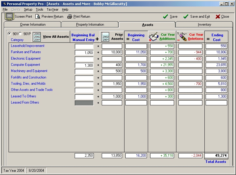The image size is (236, 175).
Task: Click the Screen Print monitor icon
Action: (x=9, y=17)
